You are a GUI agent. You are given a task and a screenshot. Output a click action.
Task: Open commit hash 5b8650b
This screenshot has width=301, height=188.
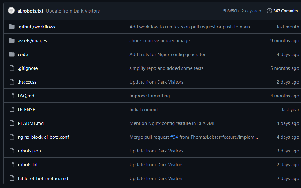coord(231,11)
